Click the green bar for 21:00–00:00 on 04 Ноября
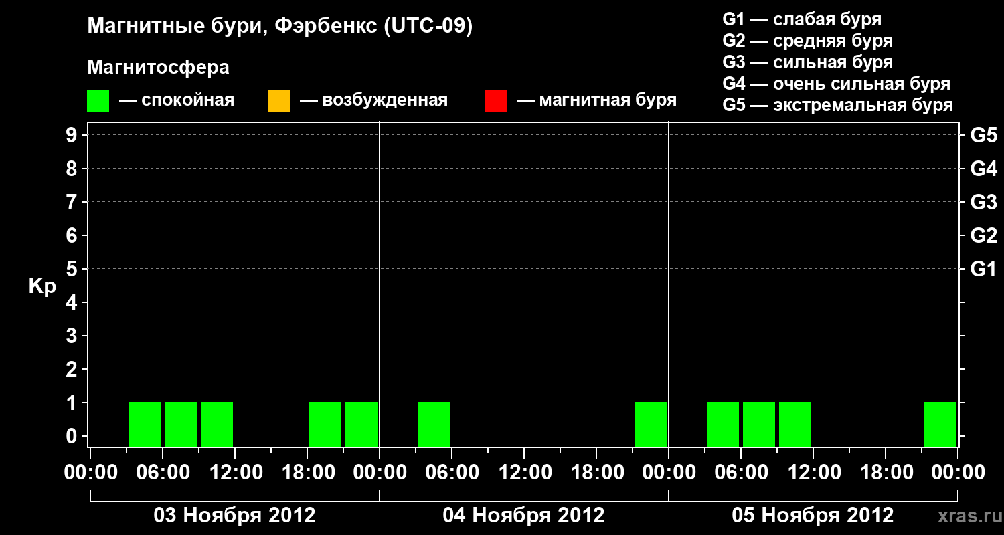 coord(651,424)
